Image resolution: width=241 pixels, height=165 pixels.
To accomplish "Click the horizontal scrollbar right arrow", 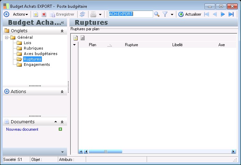I will tap(234, 151).
